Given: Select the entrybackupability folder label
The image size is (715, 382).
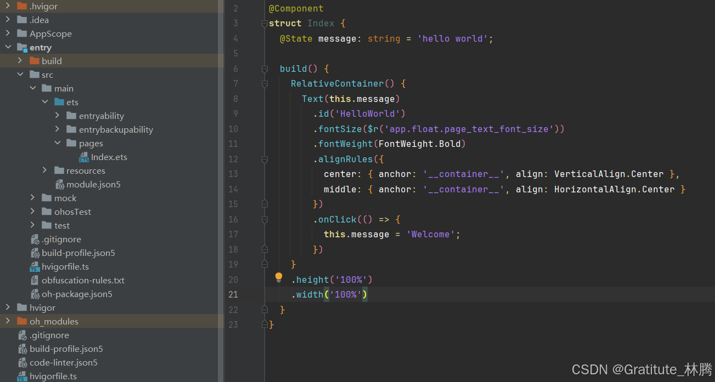Looking at the screenshot, I should point(116,130).
